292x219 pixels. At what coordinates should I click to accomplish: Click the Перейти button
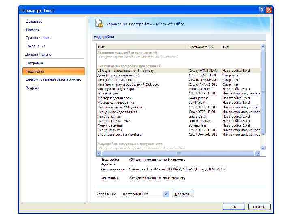[x=183, y=194]
